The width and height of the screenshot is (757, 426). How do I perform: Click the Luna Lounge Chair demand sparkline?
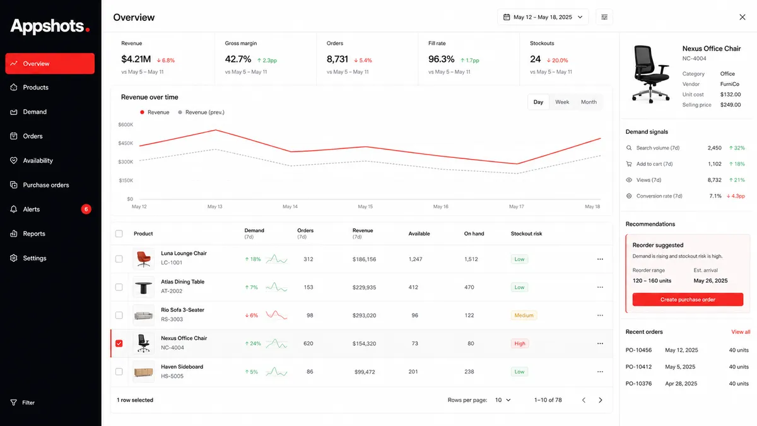pyautogui.click(x=276, y=259)
